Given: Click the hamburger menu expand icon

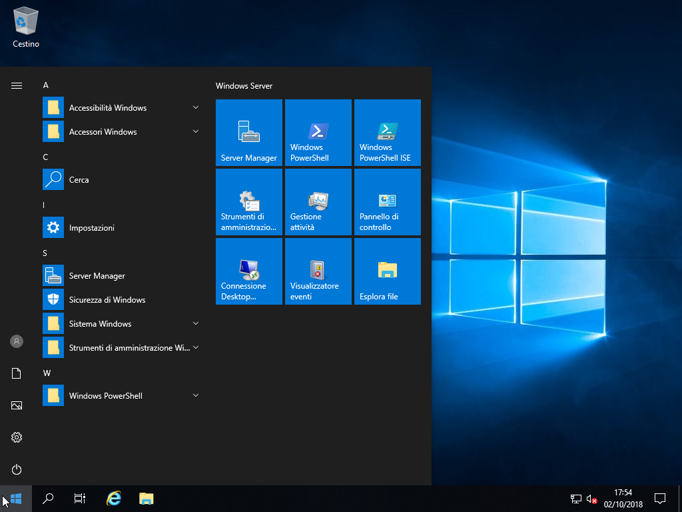Looking at the screenshot, I should 17,85.
